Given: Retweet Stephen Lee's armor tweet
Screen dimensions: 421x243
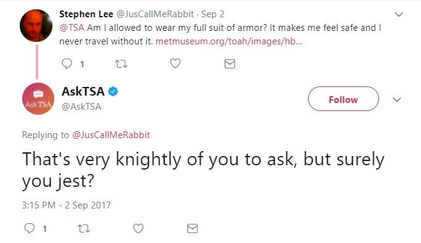Looking at the screenshot, I should point(121,64).
